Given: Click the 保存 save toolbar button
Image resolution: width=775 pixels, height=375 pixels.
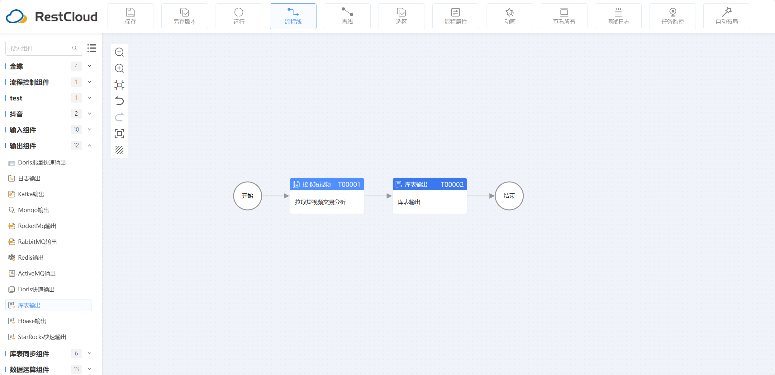Looking at the screenshot, I should click(x=131, y=16).
